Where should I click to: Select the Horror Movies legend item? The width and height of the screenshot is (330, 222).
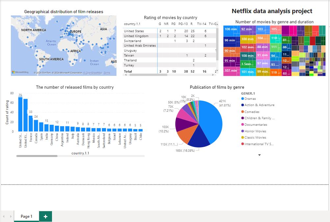[x=254, y=131]
